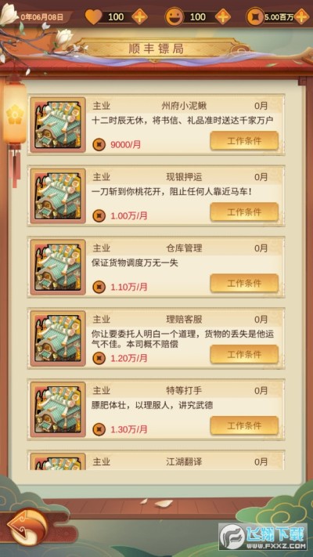Add coins with the plus icon
This screenshot has width=313, height=557.
point(301,16)
